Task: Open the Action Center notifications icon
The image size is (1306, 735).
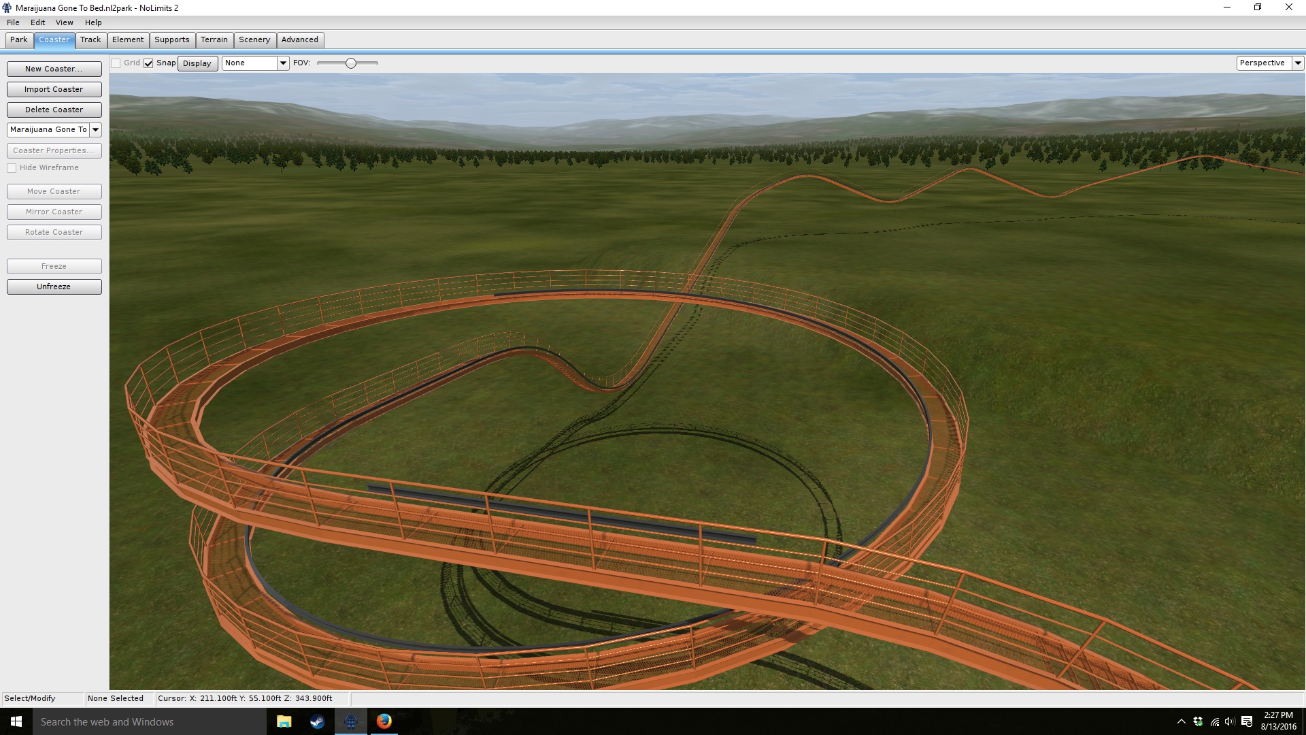Action: (1246, 721)
